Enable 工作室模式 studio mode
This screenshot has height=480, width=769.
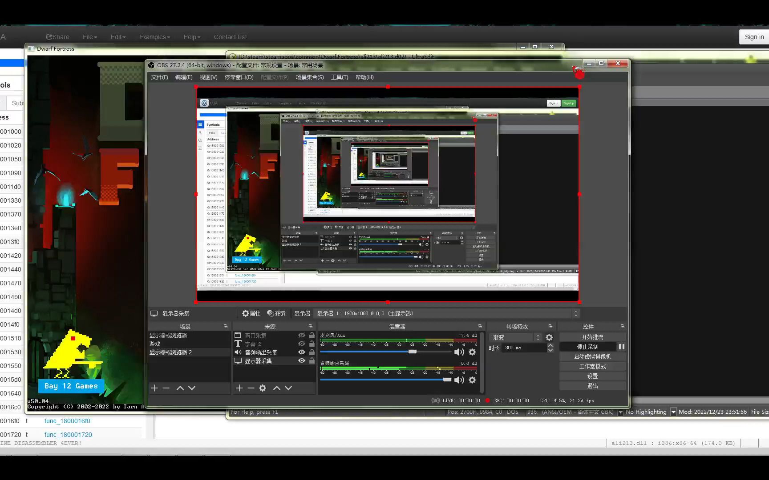(x=592, y=366)
